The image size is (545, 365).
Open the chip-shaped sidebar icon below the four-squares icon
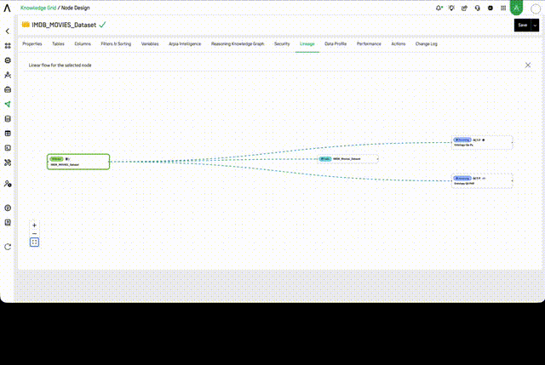click(x=8, y=60)
